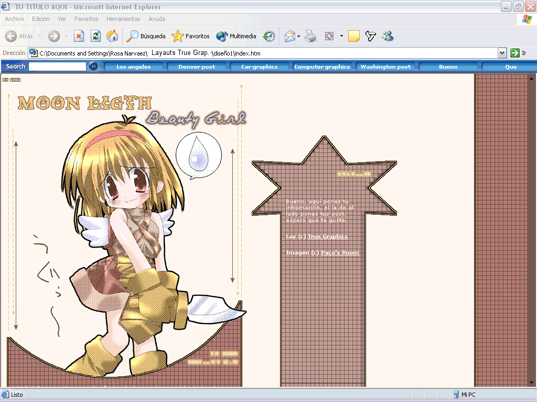Open the Herramientas menu
The height and width of the screenshot is (402, 537).
(123, 19)
